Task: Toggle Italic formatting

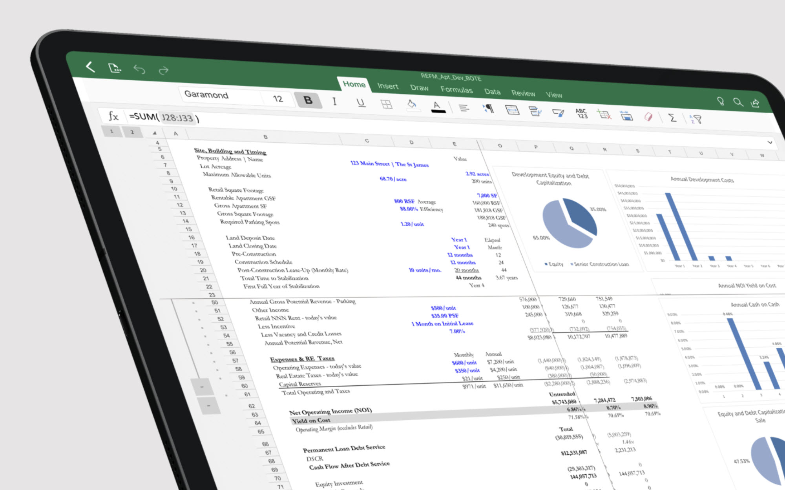Action: (x=334, y=102)
